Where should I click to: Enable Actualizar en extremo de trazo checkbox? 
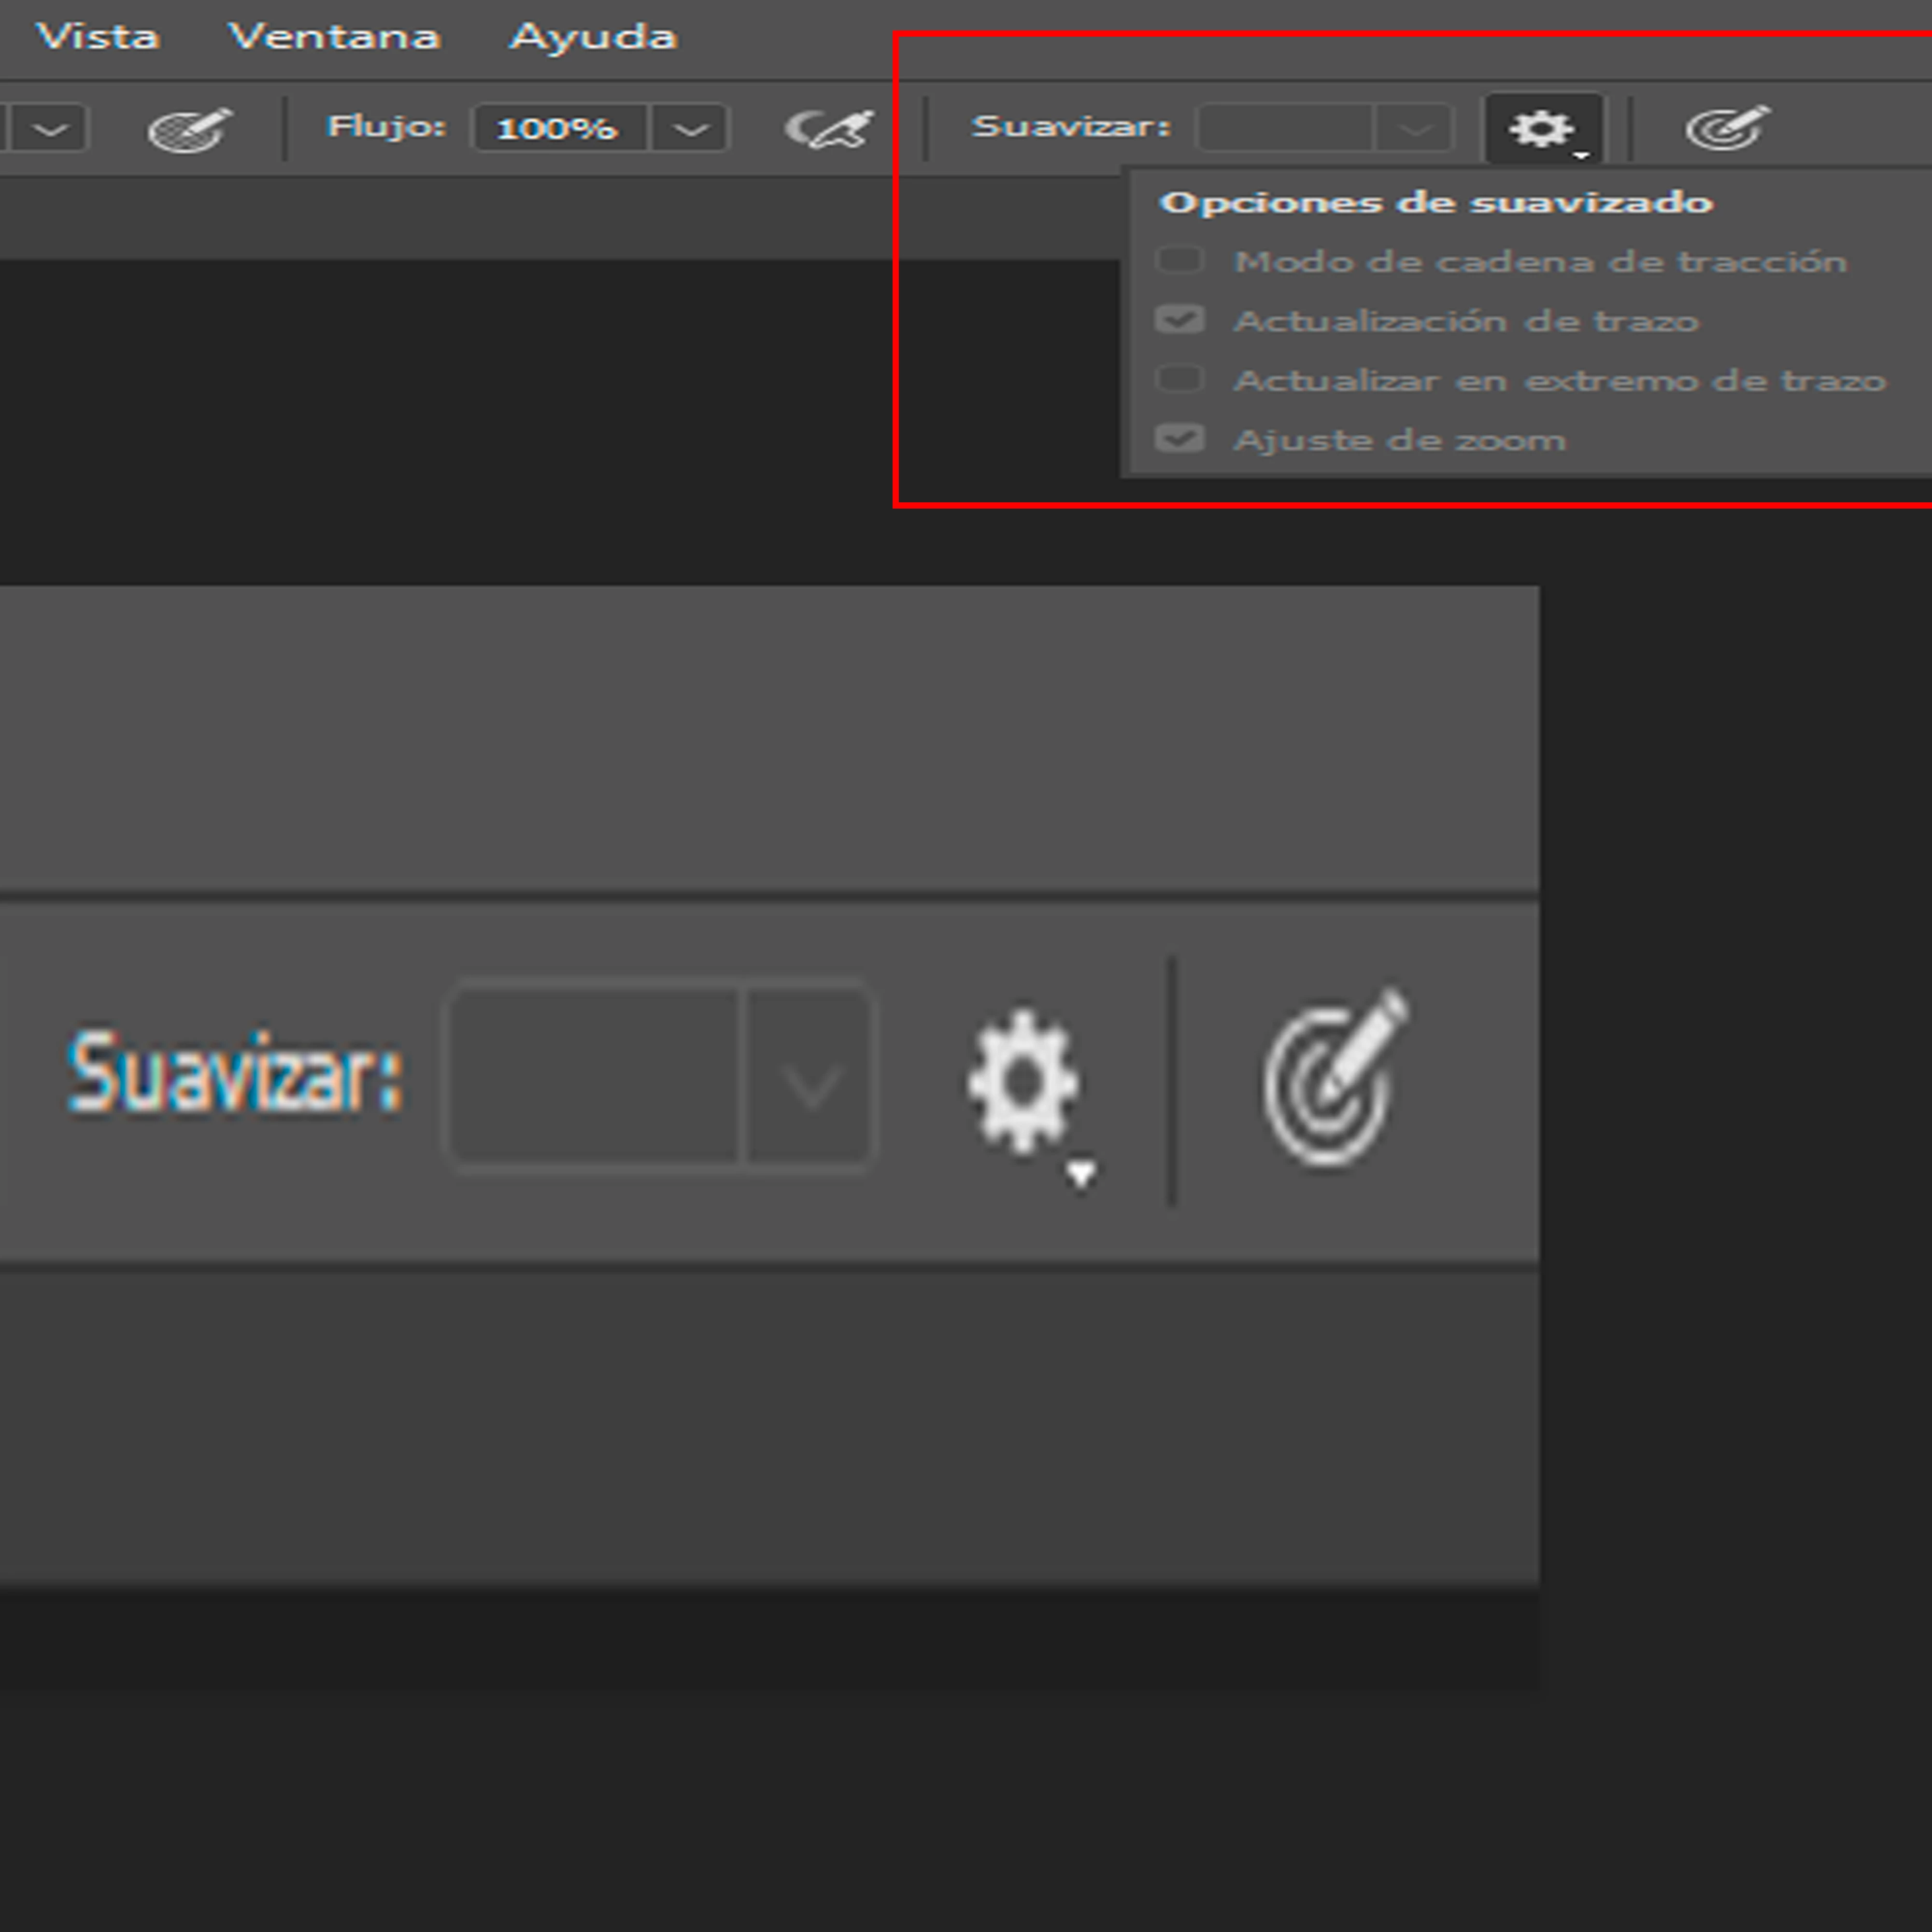(x=1179, y=379)
